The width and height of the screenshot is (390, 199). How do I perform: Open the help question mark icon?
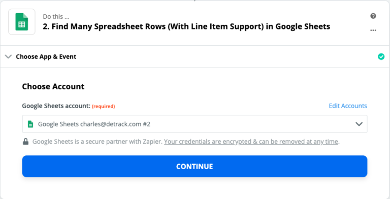[373, 16]
